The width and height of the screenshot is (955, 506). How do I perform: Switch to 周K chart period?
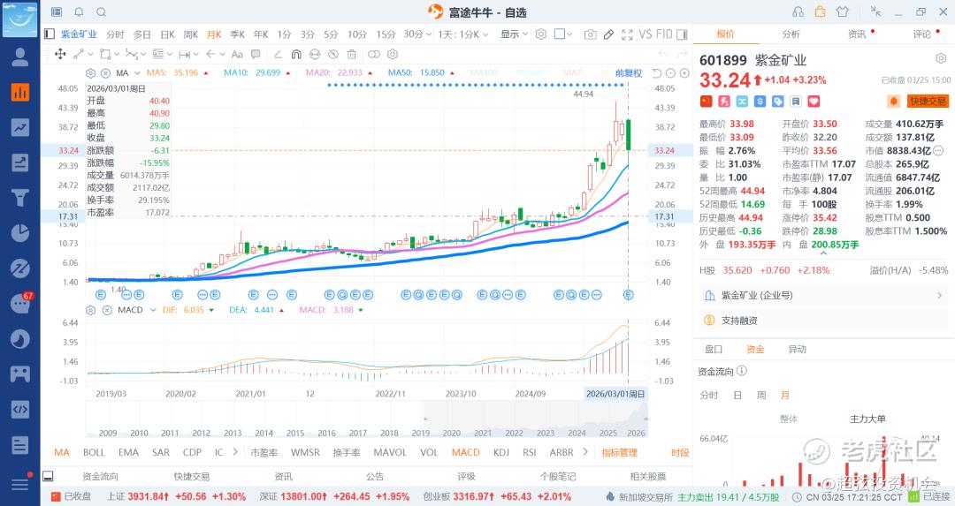point(191,34)
